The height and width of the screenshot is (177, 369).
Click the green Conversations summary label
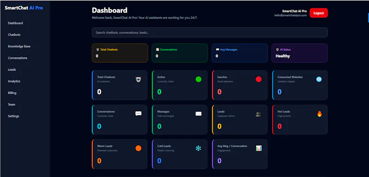pos(168,50)
